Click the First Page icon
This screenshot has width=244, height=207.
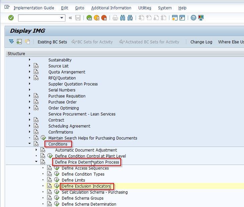[x=141, y=18]
